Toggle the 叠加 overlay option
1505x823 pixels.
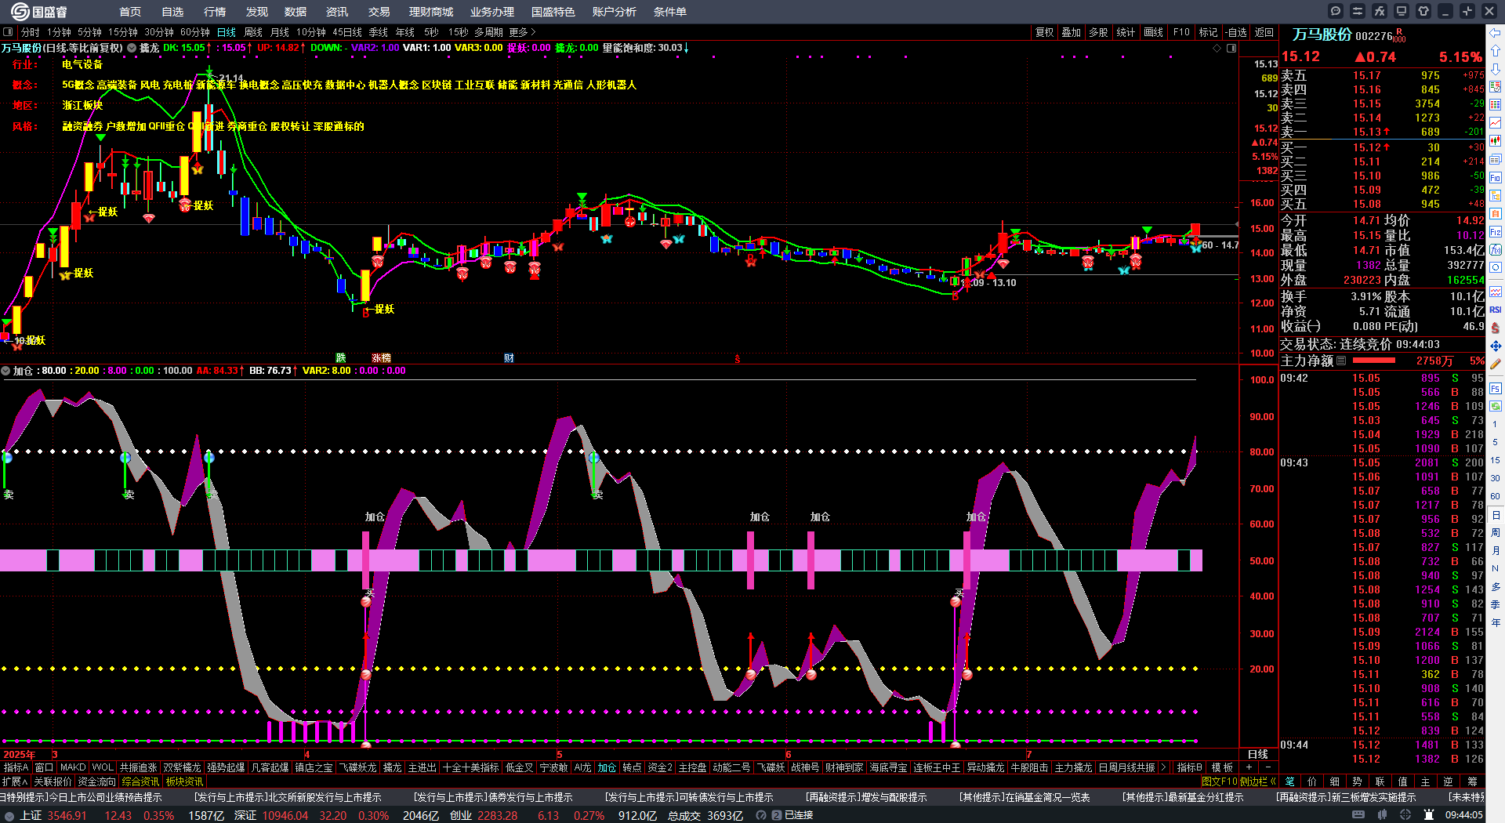[x=1071, y=32]
